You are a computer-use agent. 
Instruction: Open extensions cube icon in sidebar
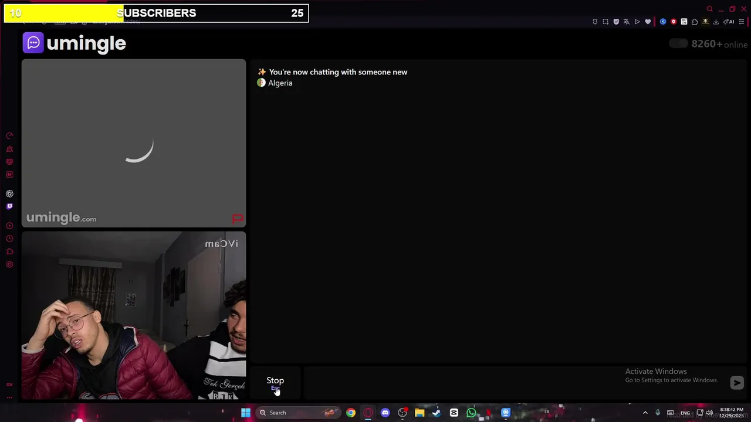pos(9,251)
